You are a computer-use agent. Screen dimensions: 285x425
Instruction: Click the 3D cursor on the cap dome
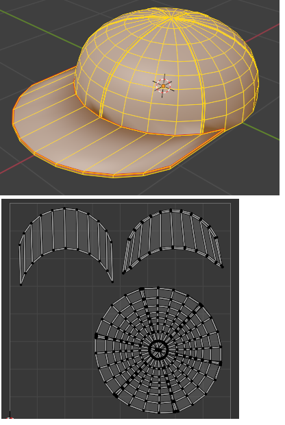(163, 86)
